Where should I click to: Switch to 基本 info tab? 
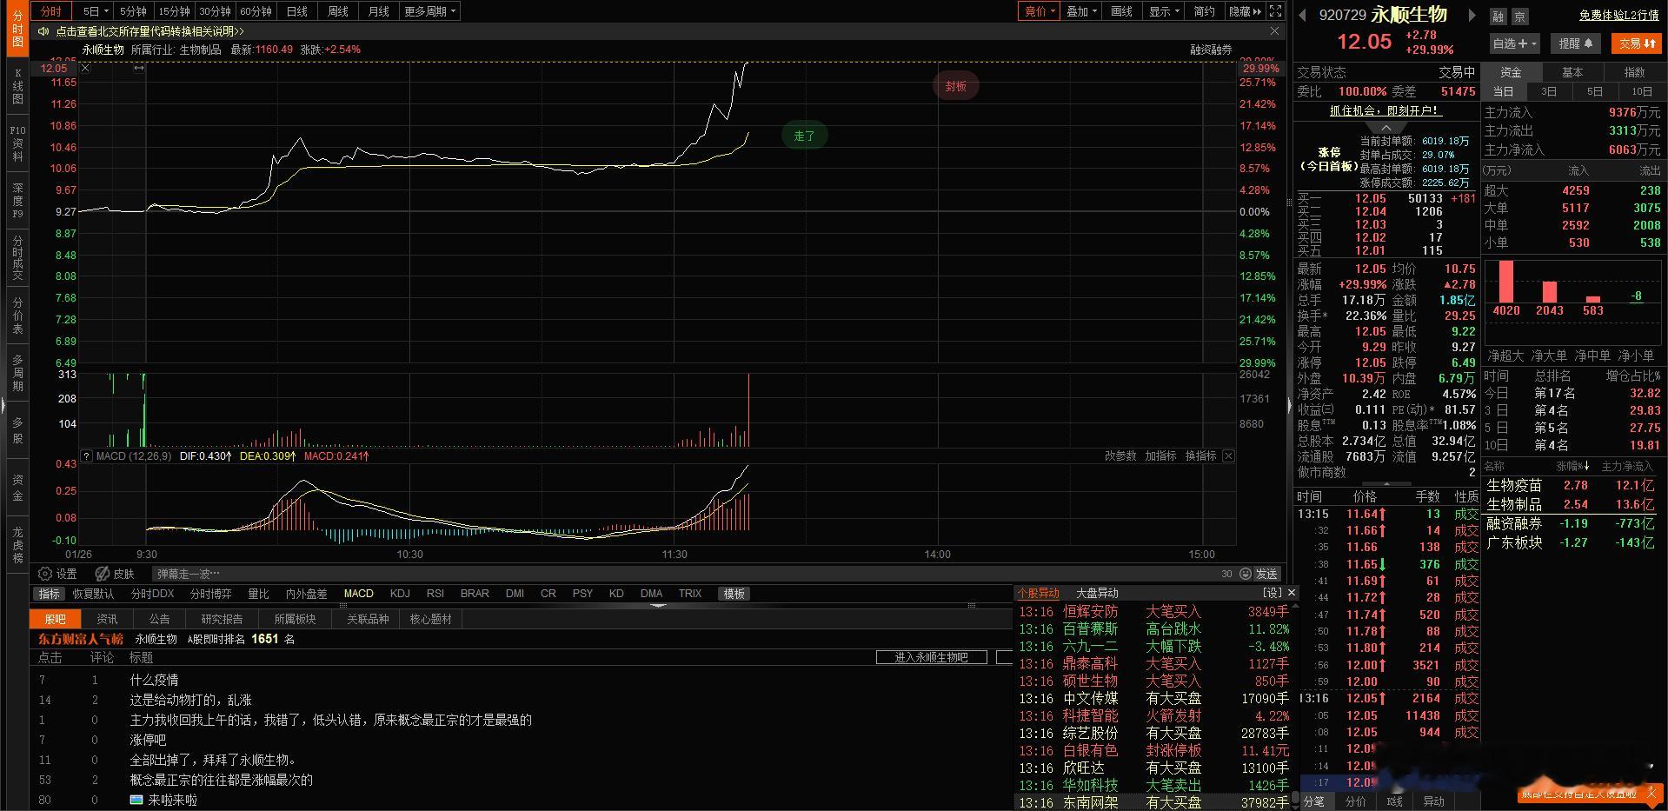(x=1572, y=72)
